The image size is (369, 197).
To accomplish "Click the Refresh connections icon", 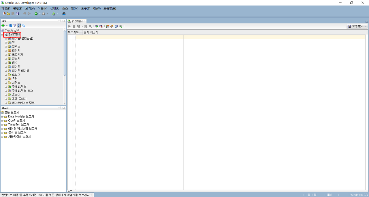I will 10,26.
